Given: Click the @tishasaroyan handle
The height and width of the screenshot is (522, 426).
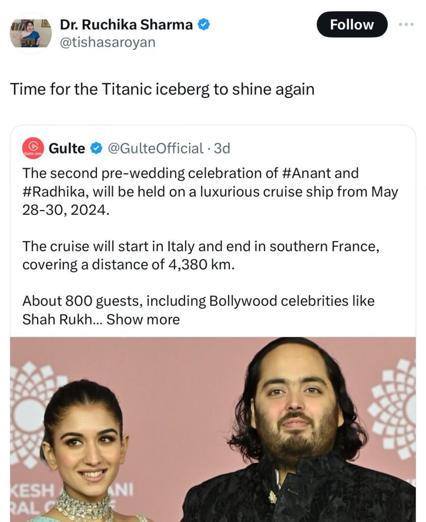Looking at the screenshot, I should point(108,43).
